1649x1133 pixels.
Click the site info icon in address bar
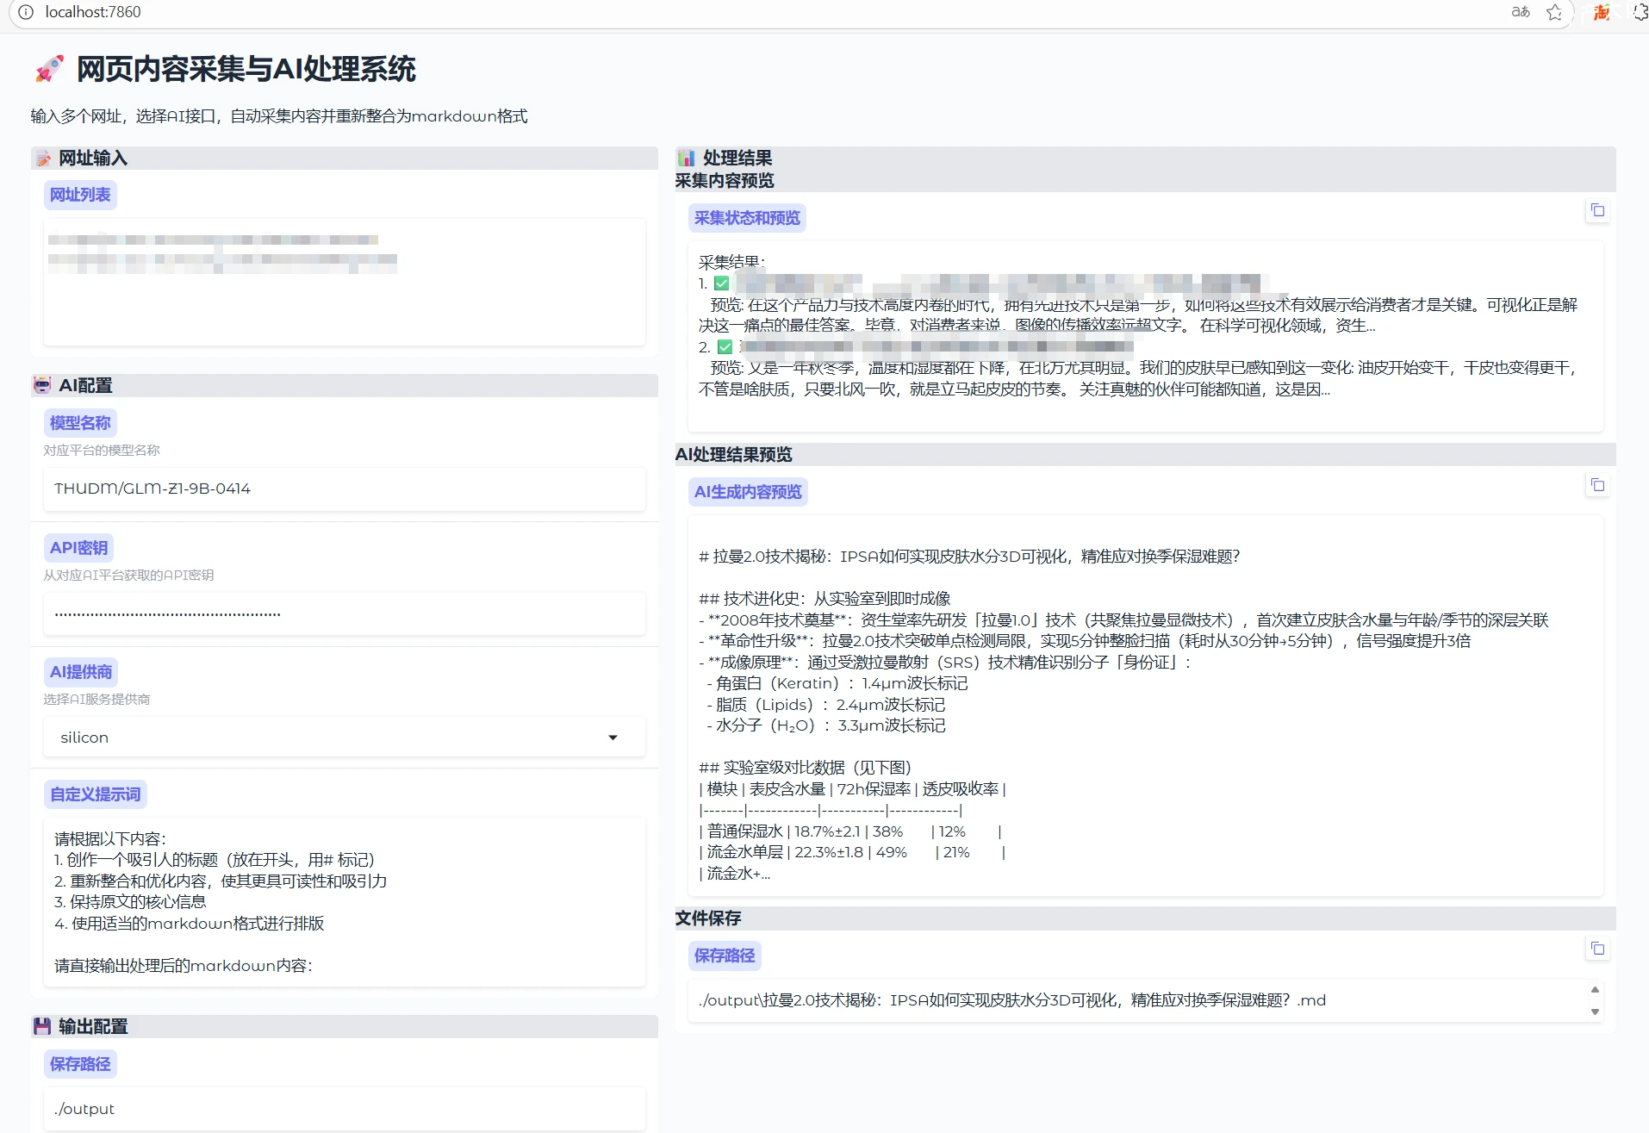pyautogui.click(x=26, y=12)
